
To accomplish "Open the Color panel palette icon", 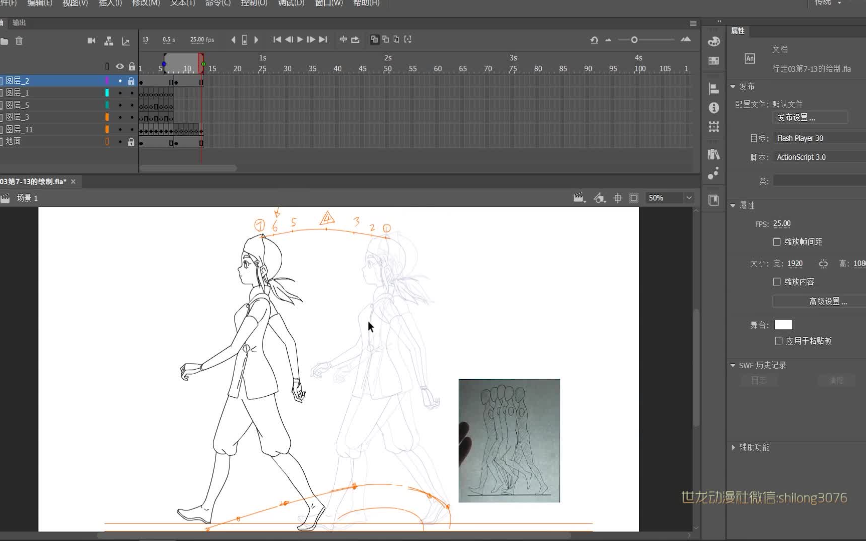I will tap(714, 41).
